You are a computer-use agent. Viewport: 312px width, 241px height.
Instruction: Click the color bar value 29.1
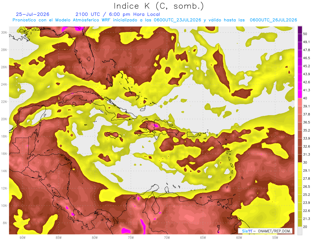(x=306, y=171)
